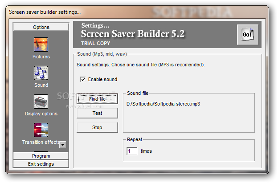Image resolution: width=278 pixels, height=183 pixels.
Task: Click the Transition effects label
Action: (41, 142)
